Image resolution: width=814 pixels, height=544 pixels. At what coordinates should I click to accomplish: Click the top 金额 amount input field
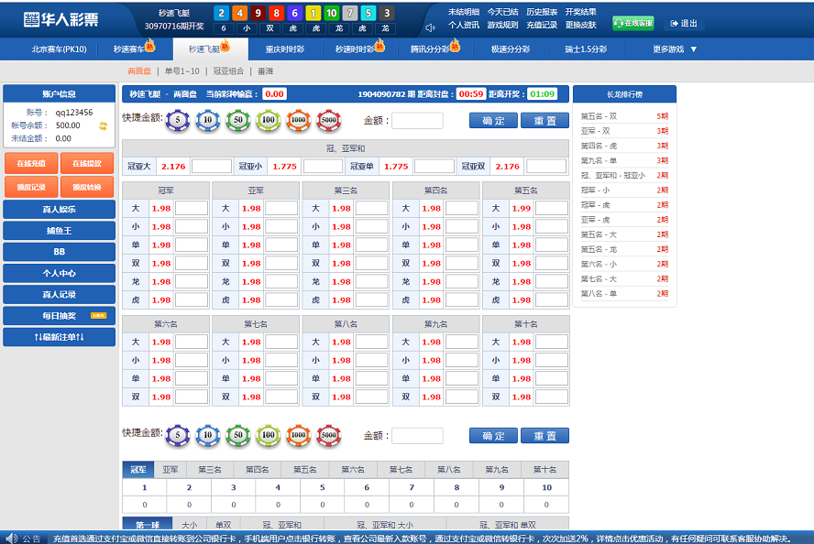[x=417, y=121]
